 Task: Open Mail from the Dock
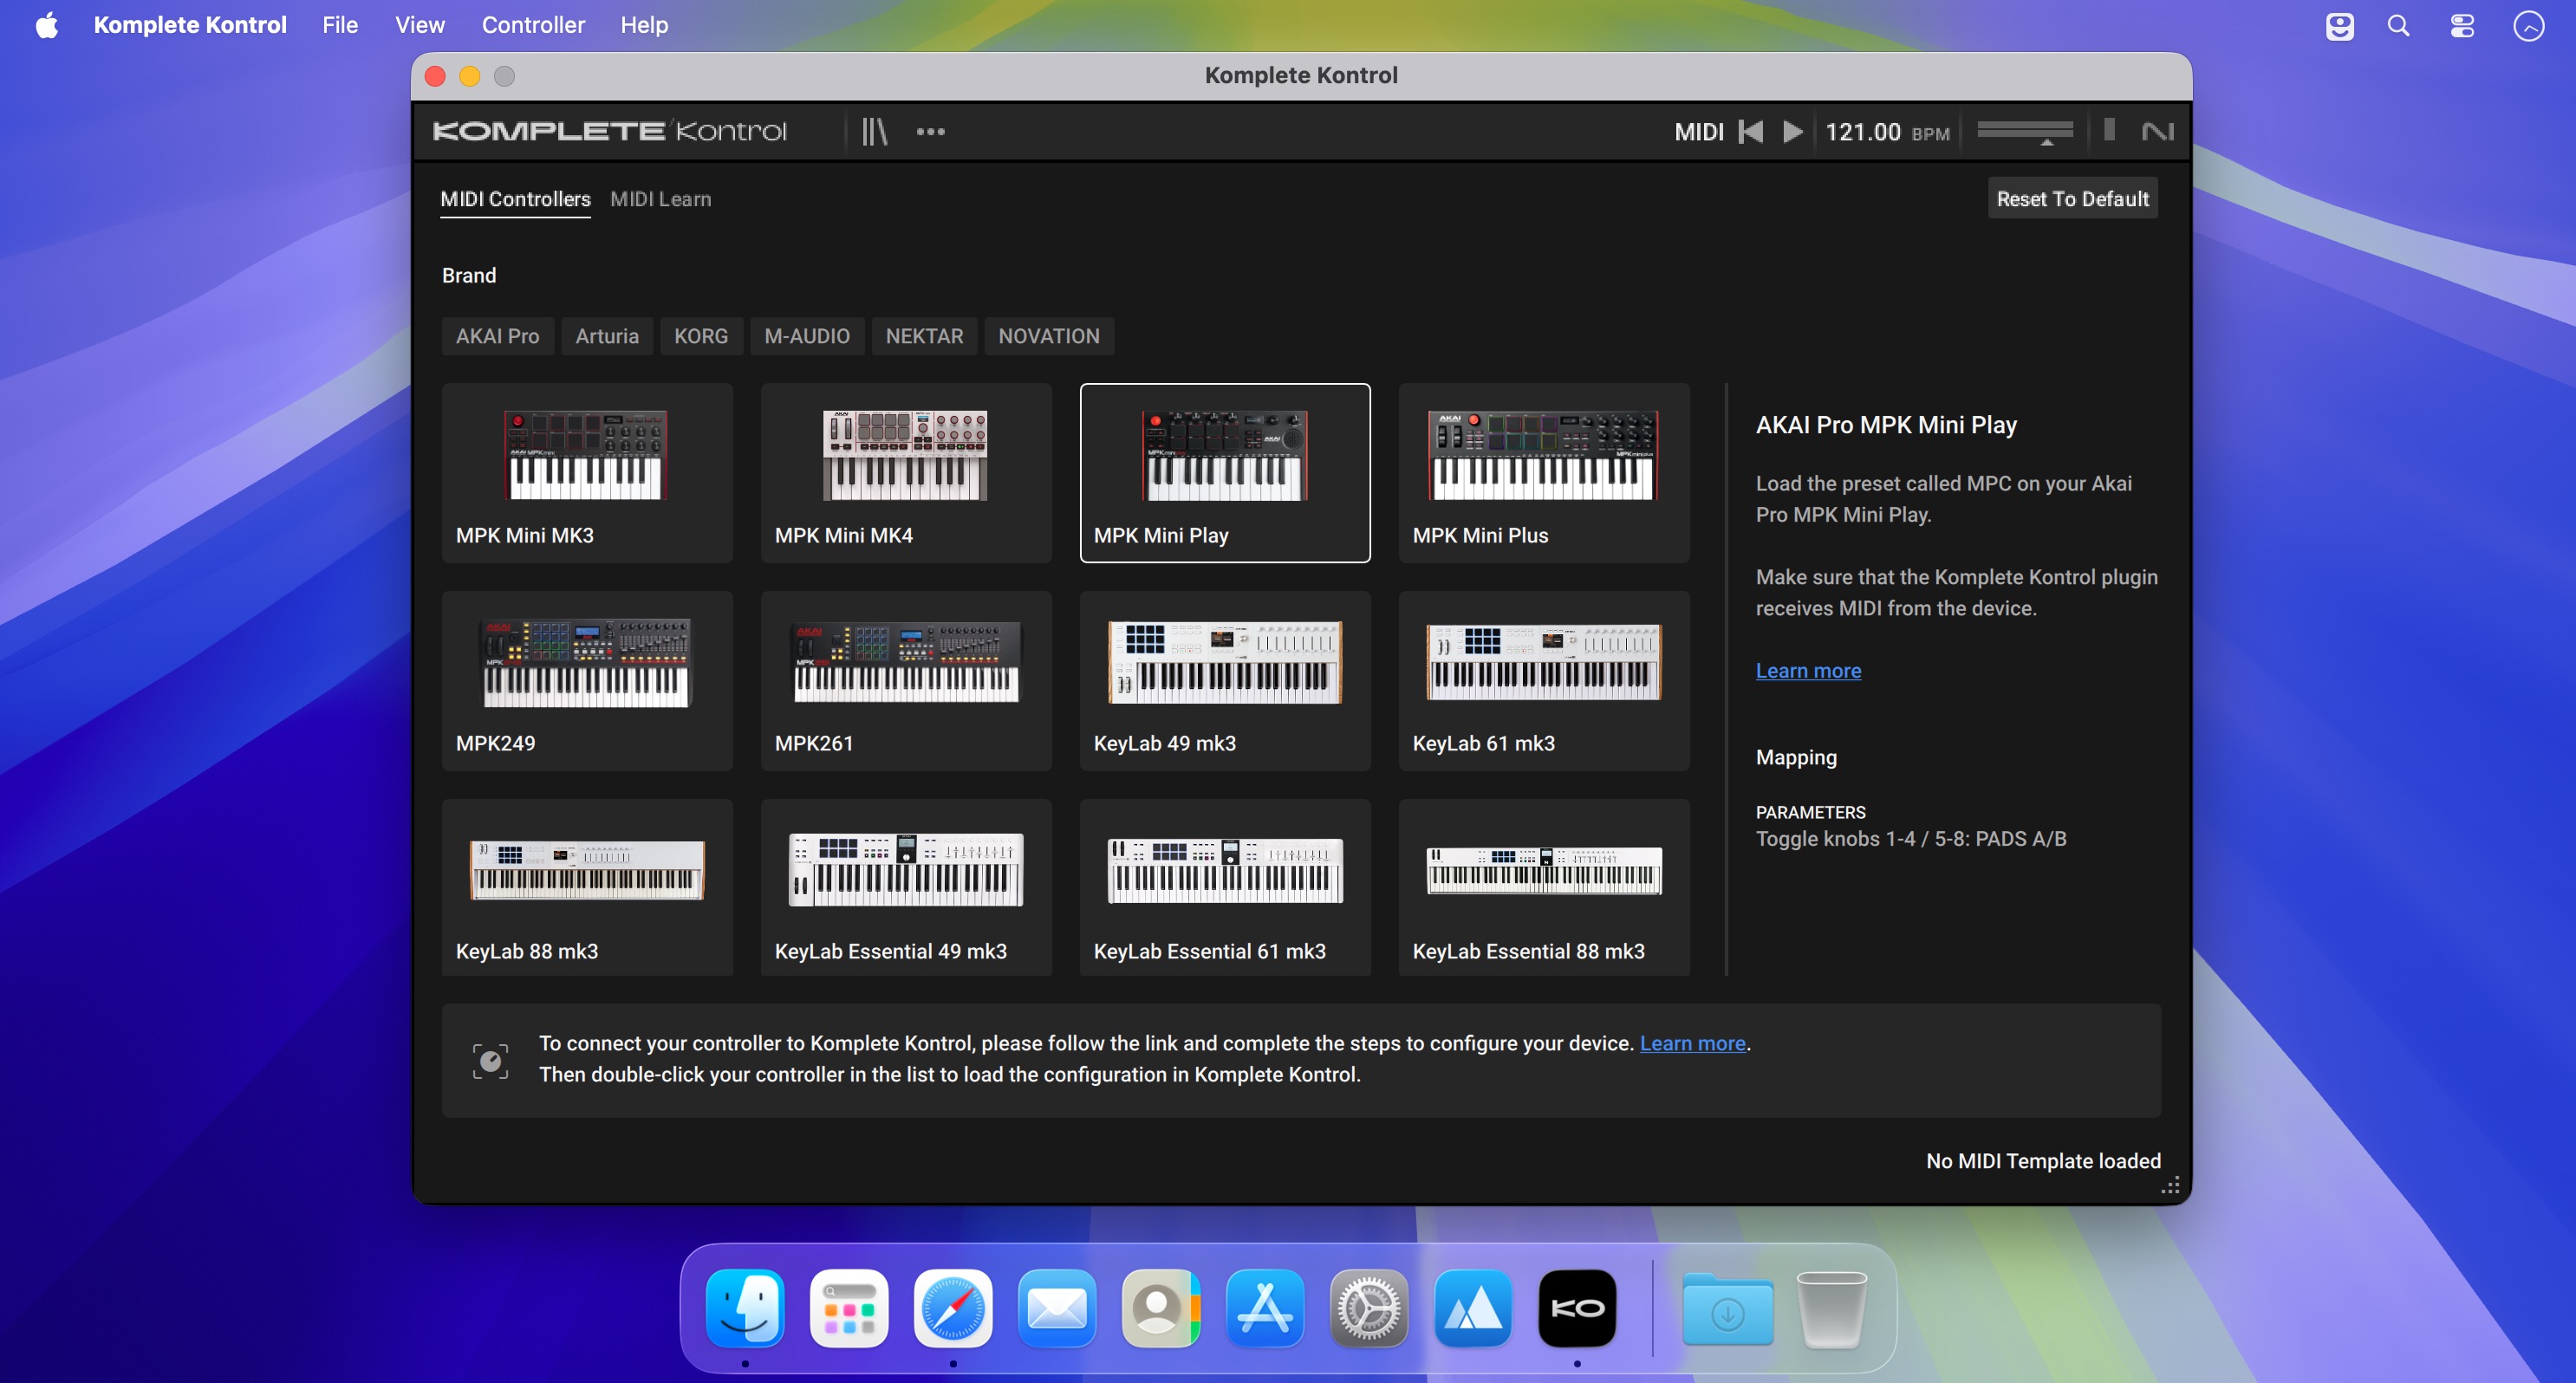pyautogui.click(x=1057, y=1308)
